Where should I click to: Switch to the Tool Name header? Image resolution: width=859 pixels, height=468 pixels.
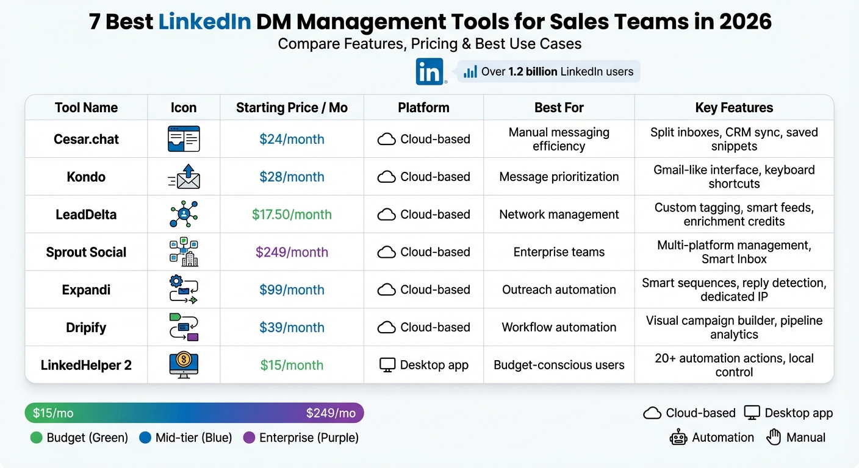[x=86, y=107]
